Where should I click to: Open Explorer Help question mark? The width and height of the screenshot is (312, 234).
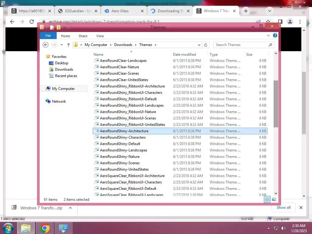275,35
